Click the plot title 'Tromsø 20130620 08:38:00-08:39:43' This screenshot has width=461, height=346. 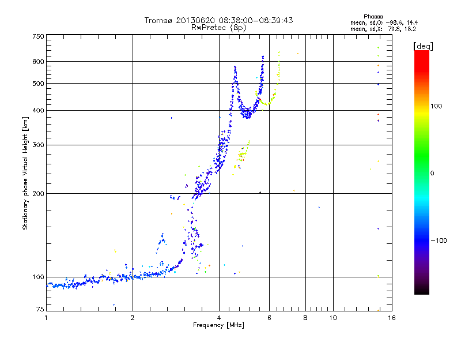click(218, 20)
